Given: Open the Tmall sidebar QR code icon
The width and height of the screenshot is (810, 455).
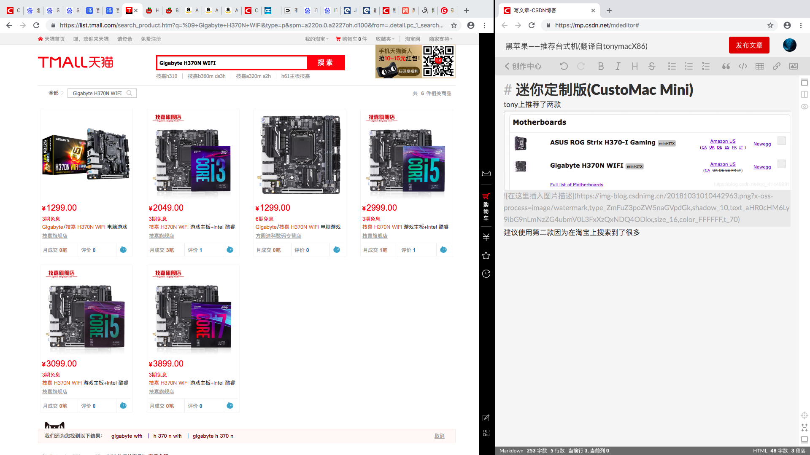Looking at the screenshot, I should pos(486,433).
